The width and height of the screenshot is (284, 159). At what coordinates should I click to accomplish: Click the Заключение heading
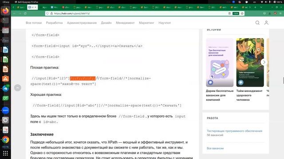pos(42,134)
